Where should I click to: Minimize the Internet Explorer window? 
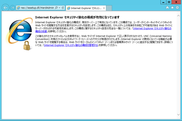(163, 2)
